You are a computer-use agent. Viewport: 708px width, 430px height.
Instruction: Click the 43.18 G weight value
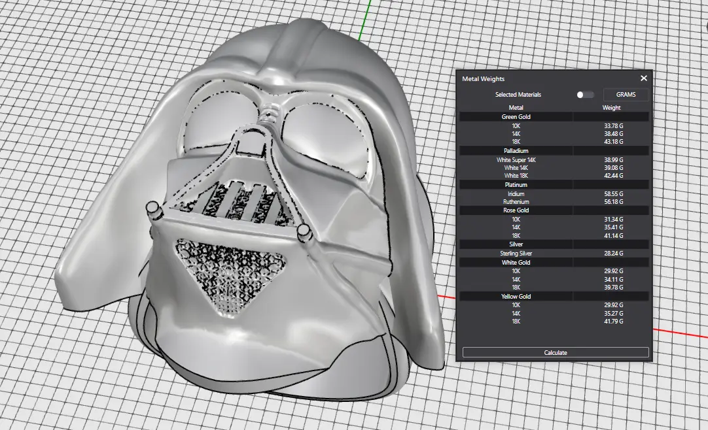pos(614,142)
